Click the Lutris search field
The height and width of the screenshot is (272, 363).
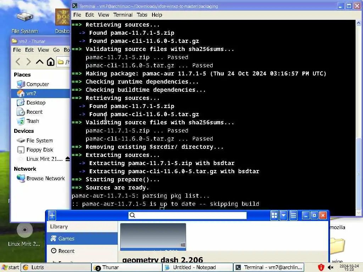point(188,215)
